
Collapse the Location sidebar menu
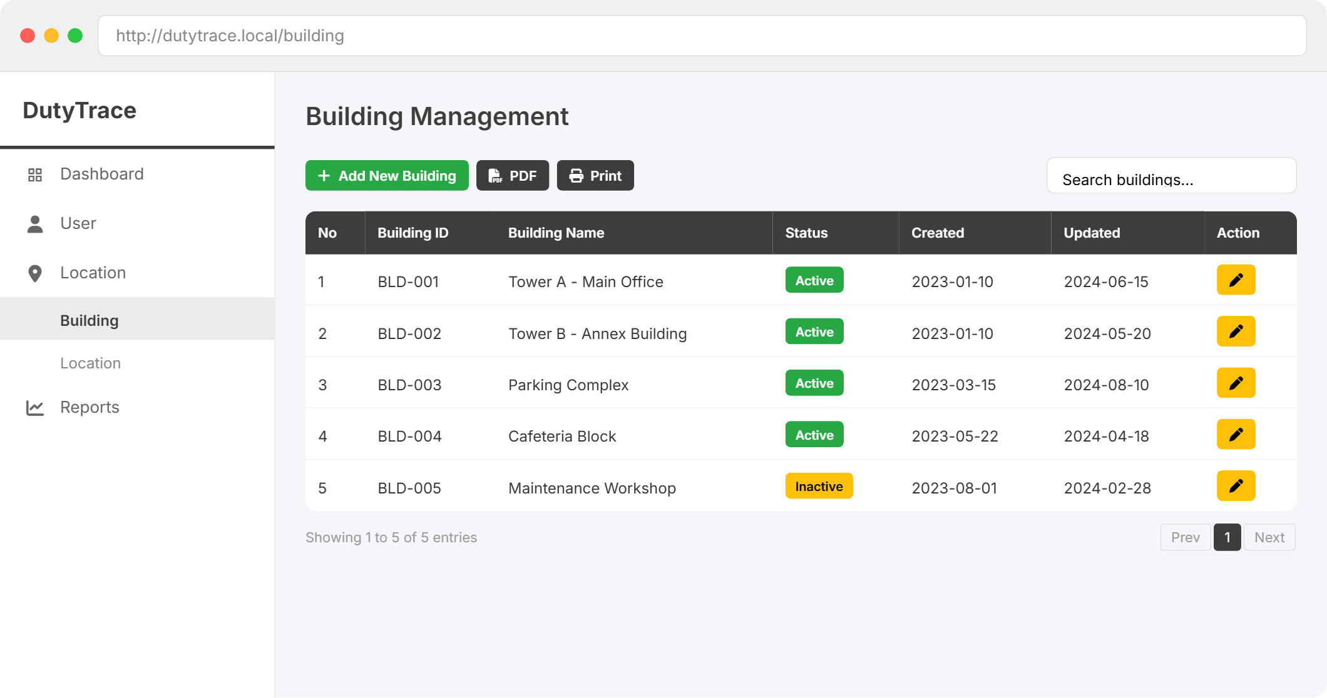coord(93,273)
